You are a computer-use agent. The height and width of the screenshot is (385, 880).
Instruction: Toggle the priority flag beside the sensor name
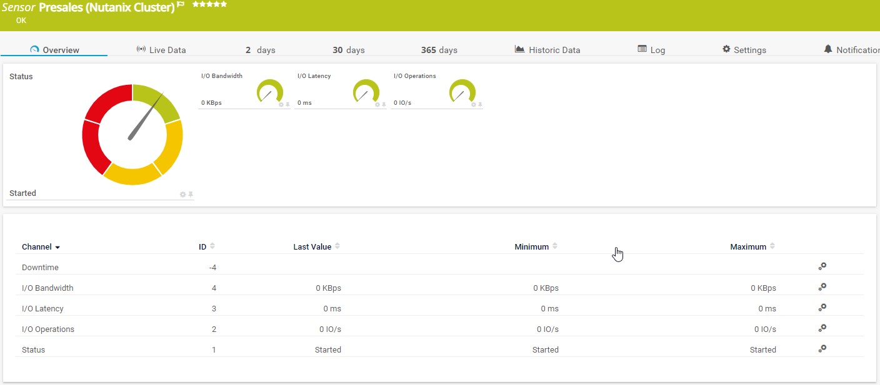[181, 5]
